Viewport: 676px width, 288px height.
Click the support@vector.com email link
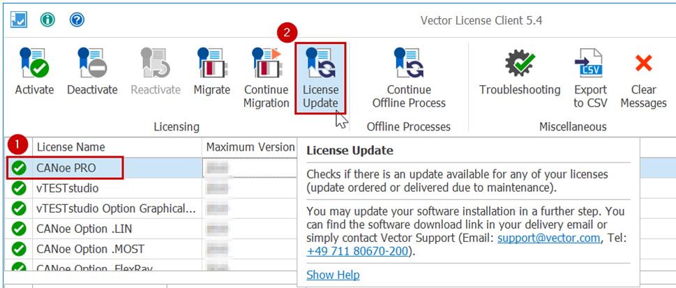548,238
